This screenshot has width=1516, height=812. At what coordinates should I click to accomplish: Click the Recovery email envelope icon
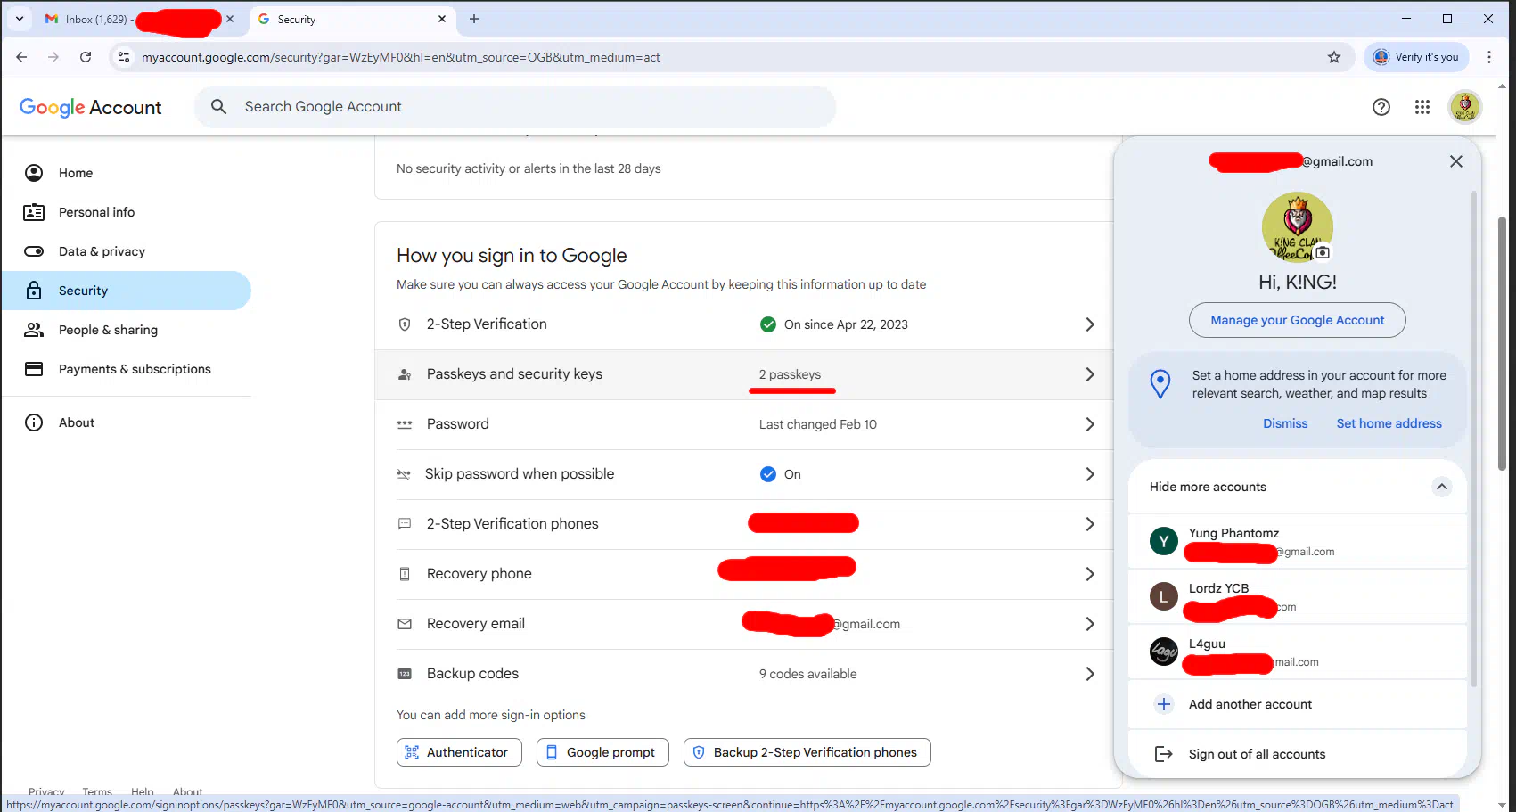(x=405, y=624)
